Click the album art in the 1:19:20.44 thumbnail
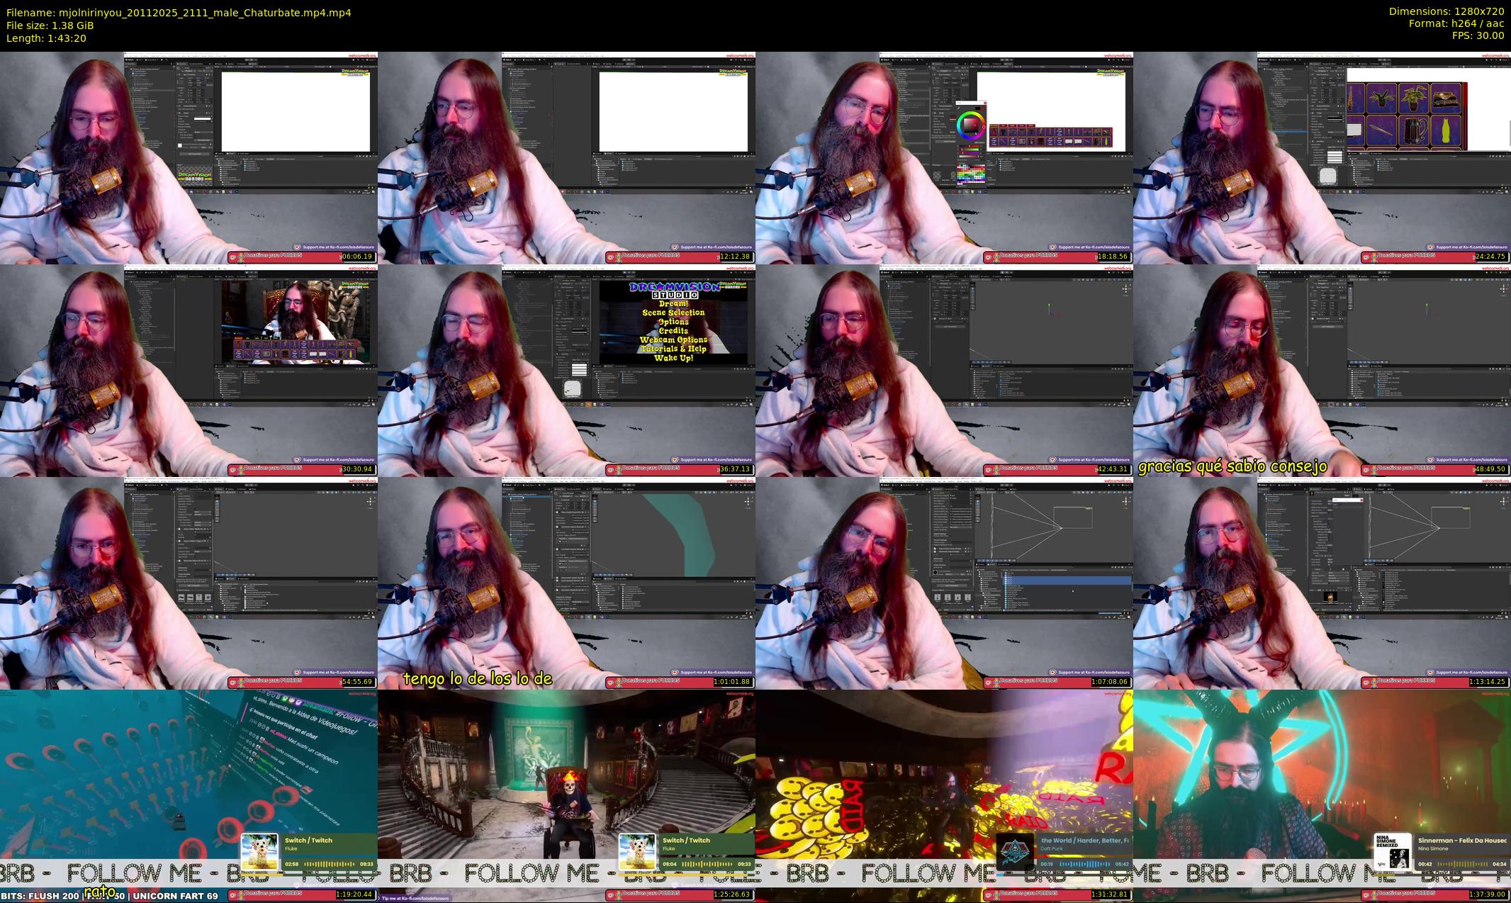Viewport: 1511px width, 903px height. tap(259, 853)
